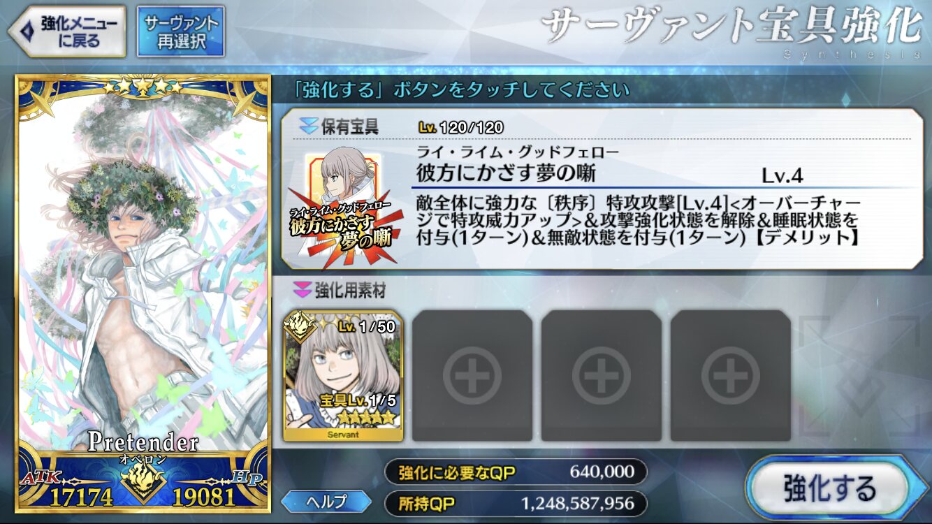Add material in fourth empty slot

[x=731, y=376]
